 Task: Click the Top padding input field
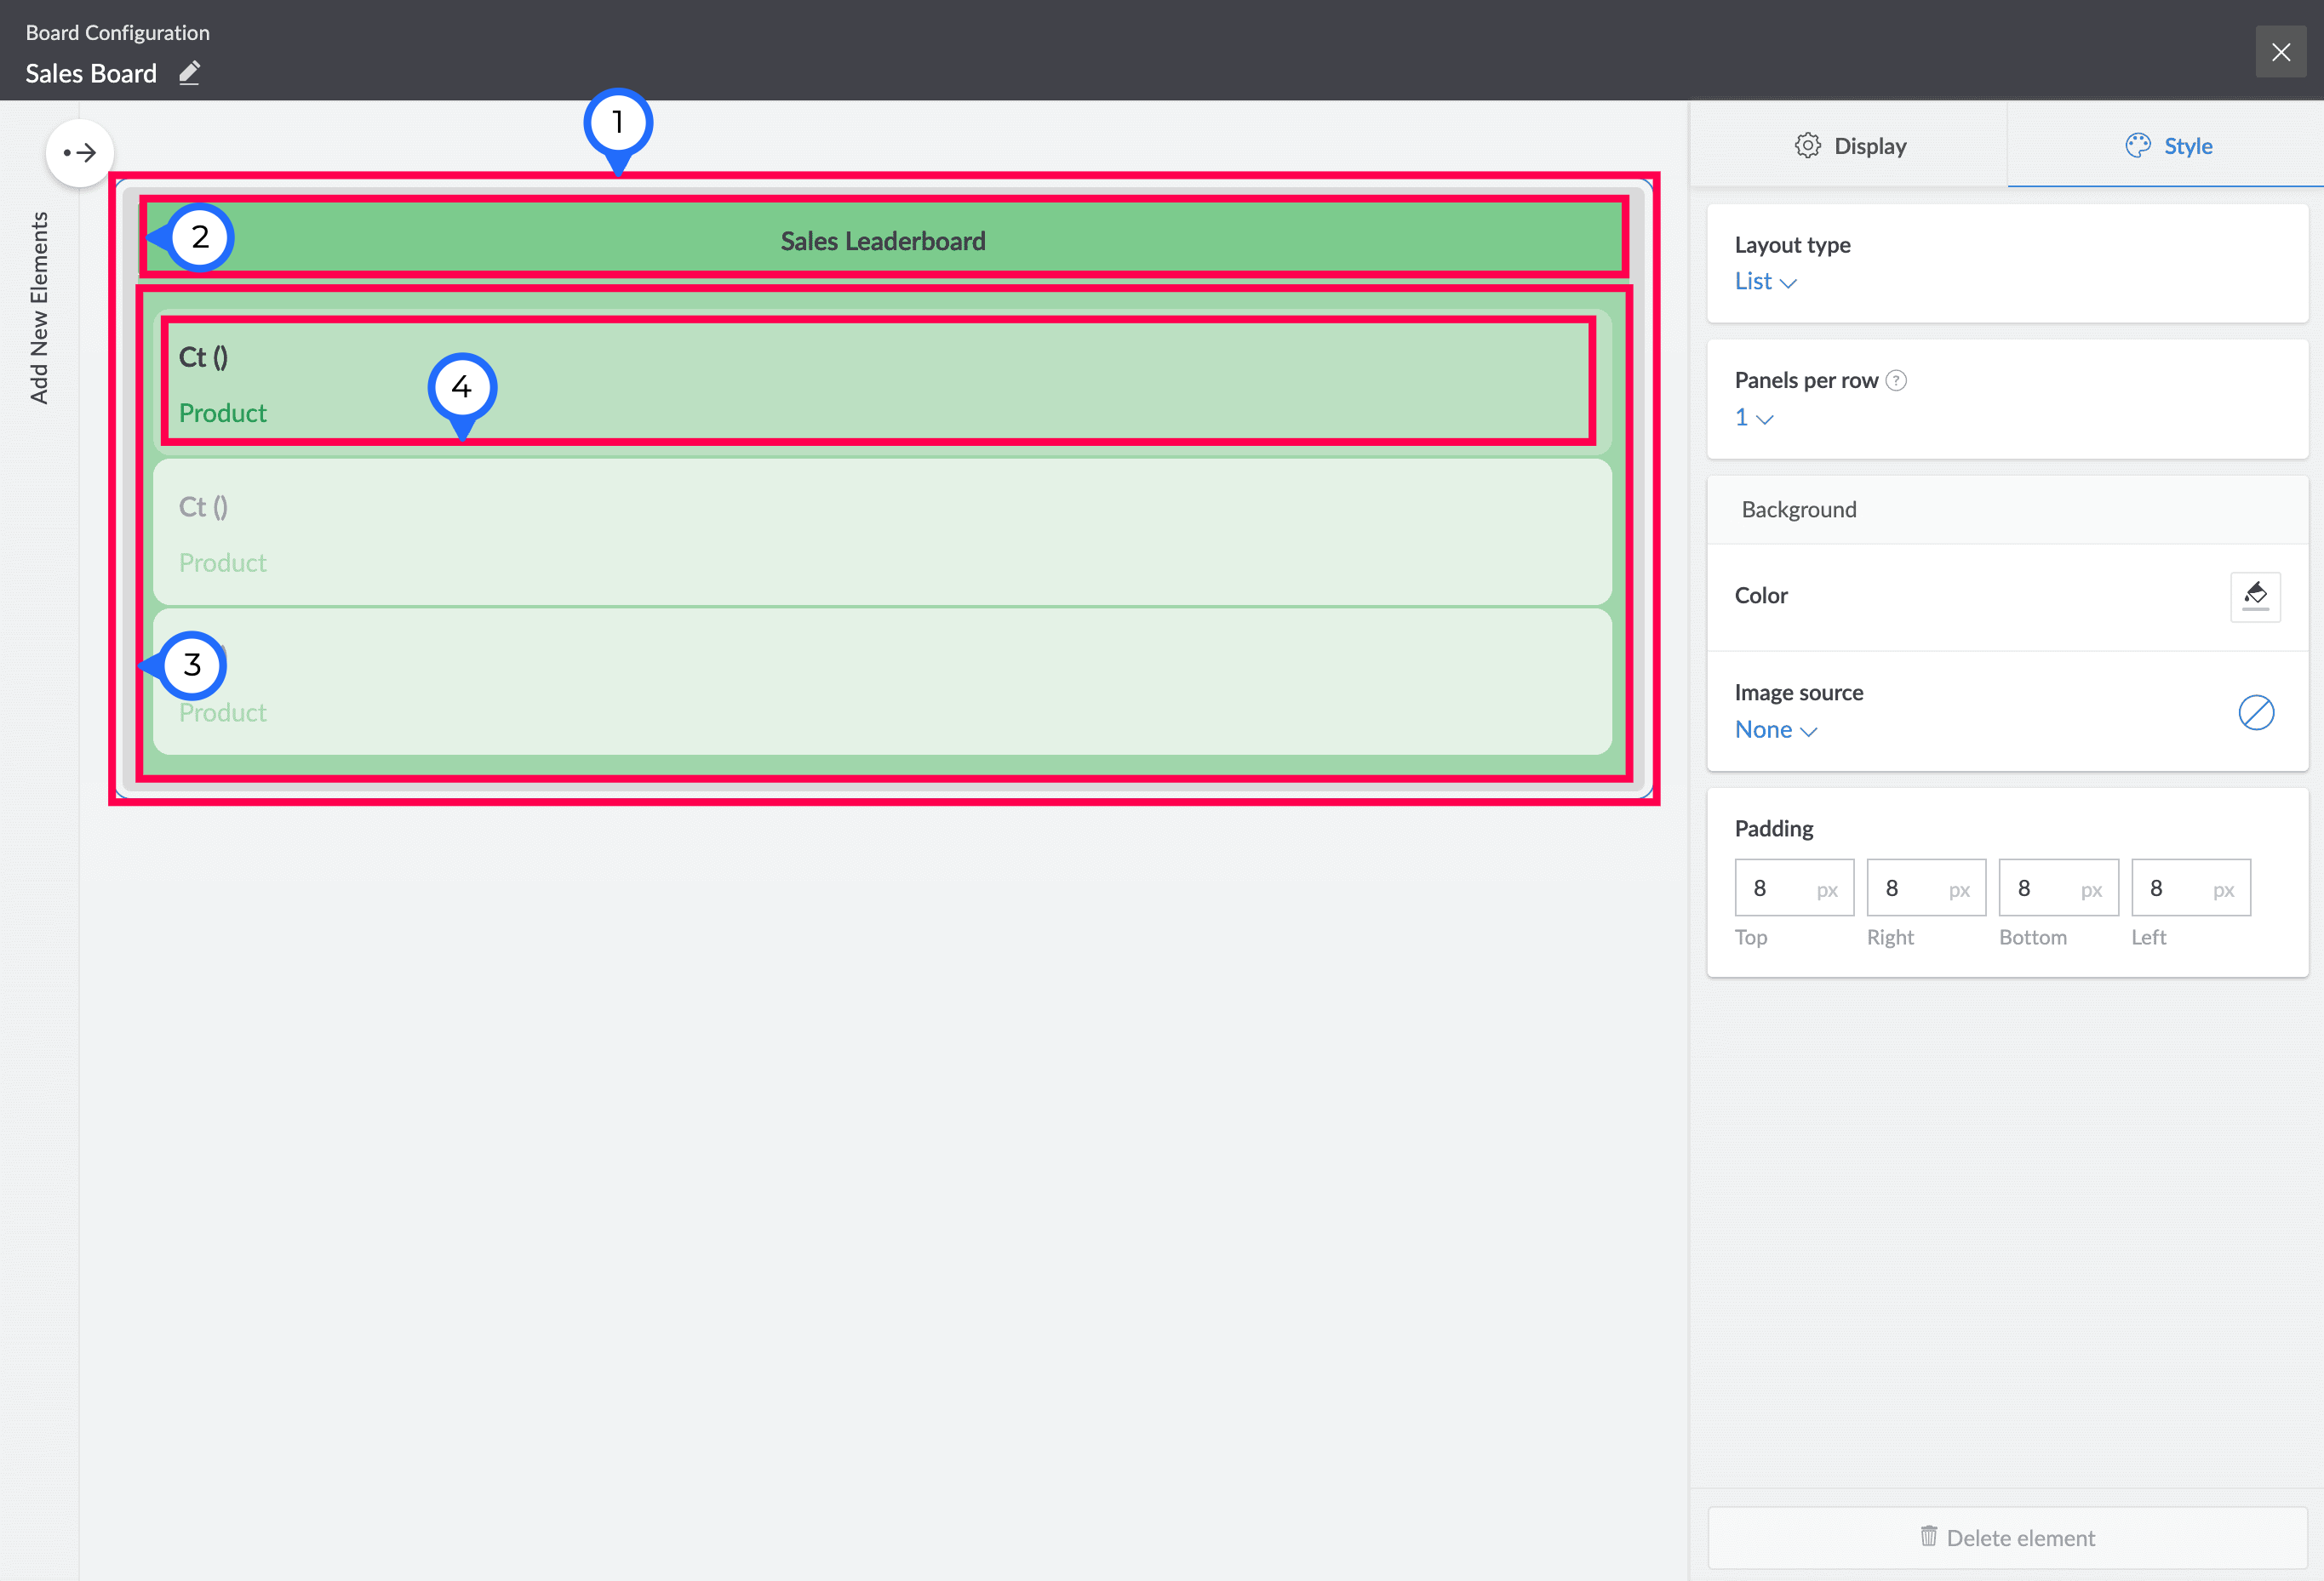point(1780,888)
